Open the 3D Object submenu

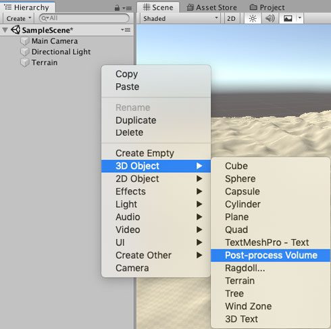(x=156, y=166)
